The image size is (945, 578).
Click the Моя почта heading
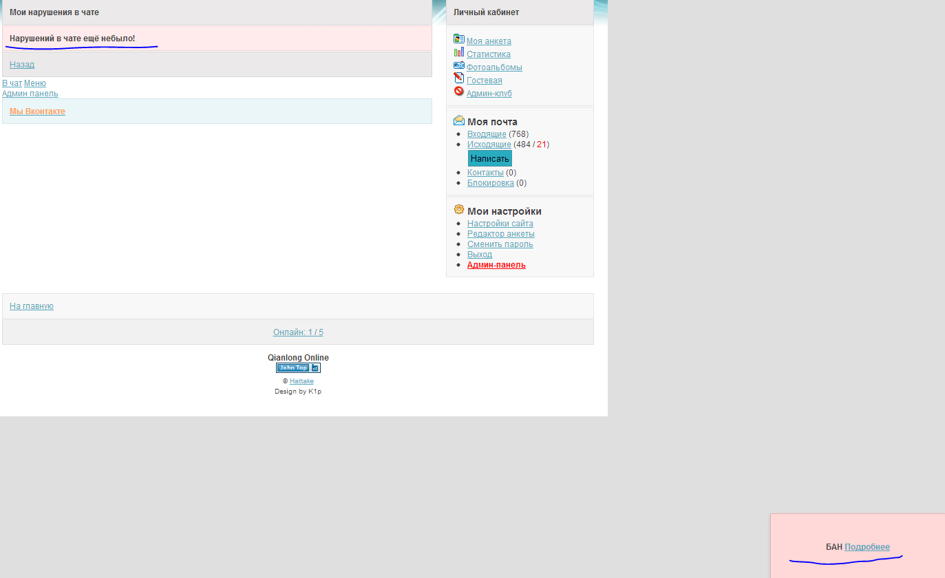tap(492, 122)
